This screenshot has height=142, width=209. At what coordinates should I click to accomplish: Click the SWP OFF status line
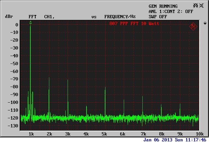[x=158, y=16]
